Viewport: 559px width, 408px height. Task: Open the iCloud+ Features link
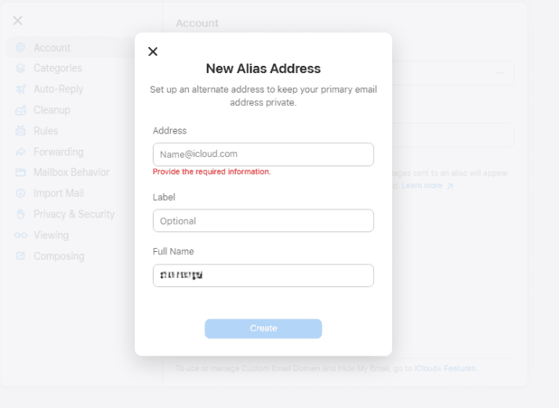(x=445, y=369)
